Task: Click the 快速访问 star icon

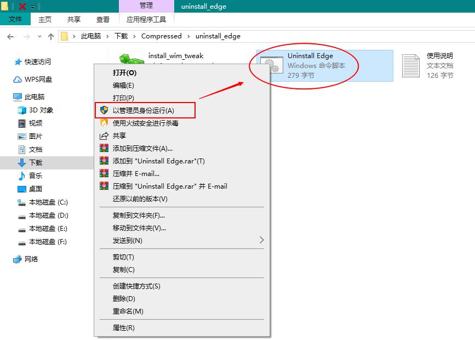Action: click(18, 62)
